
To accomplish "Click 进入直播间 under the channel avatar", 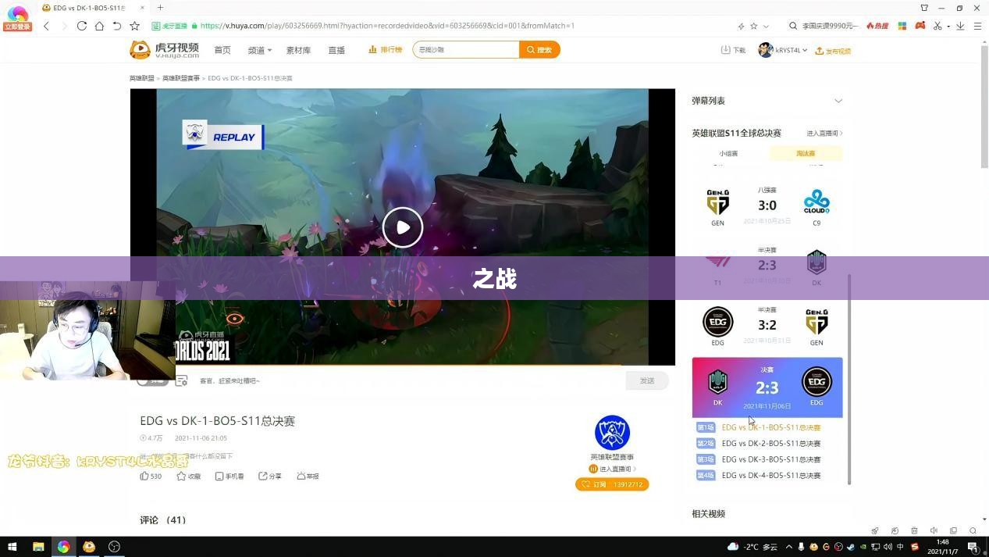I will point(613,469).
